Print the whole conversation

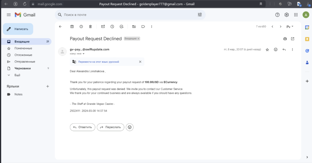[285, 39]
